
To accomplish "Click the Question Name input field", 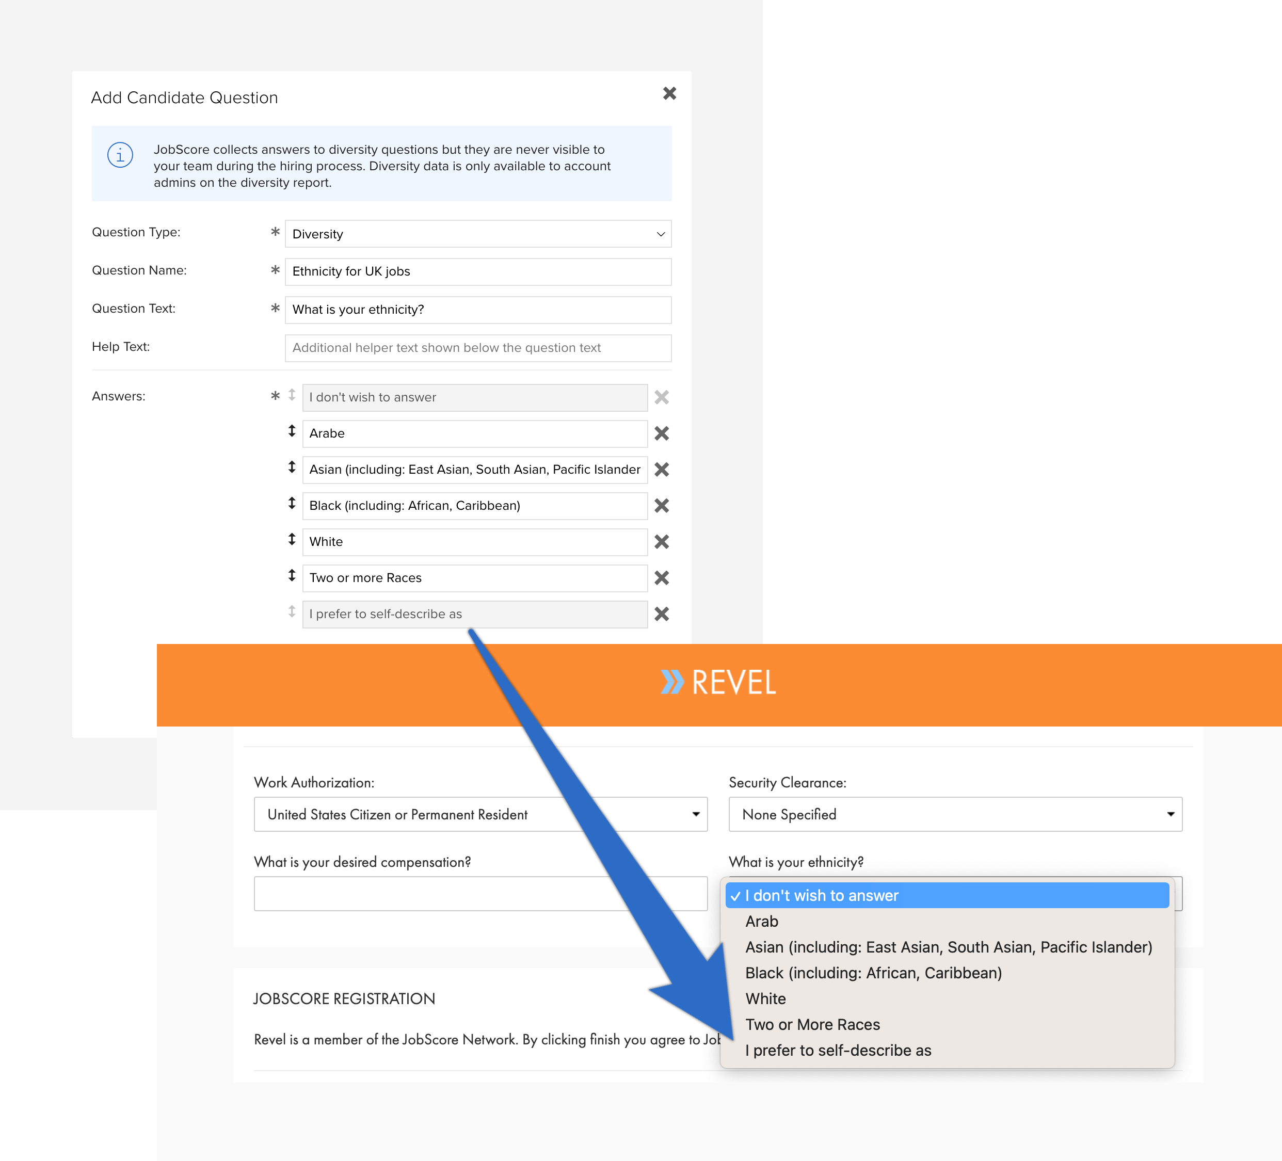I will (x=477, y=271).
